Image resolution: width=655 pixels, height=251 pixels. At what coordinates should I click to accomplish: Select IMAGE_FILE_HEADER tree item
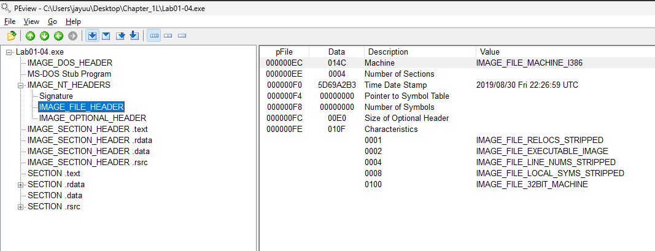point(82,107)
